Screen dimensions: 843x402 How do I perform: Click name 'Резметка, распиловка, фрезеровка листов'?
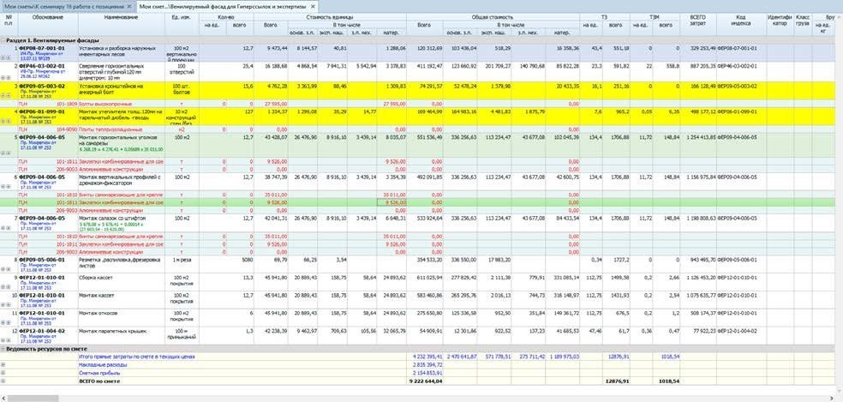click(119, 261)
